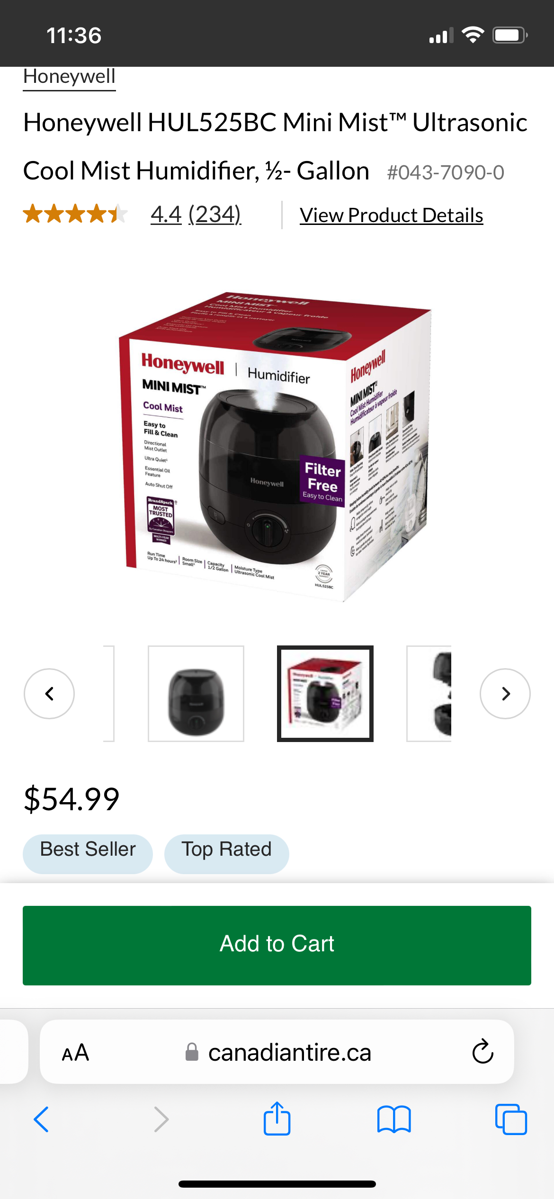Show previous product image with left chevron

coord(49,694)
